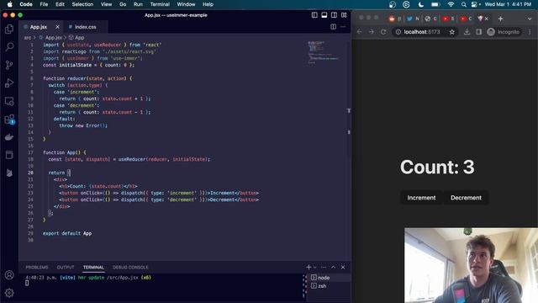Open the Manage gear icon in VS Code
This screenshot has width=538, height=303.
pos(9,293)
